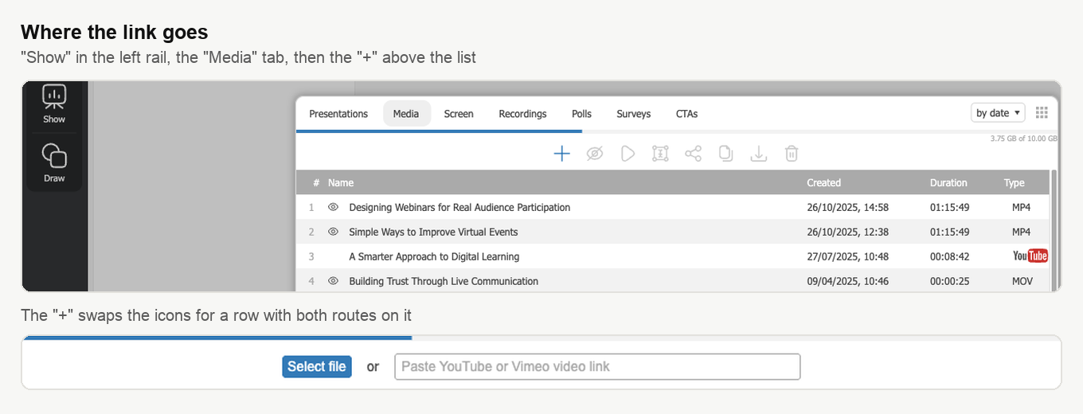Click the download icon in media toolbar
This screenshot has width=1083, height=414.
(759, 154)
